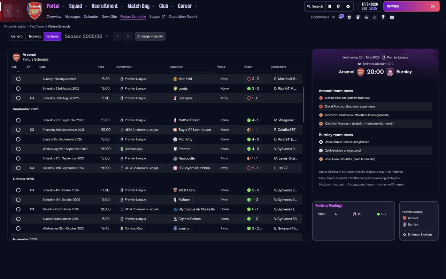Open the trophy bookmark icon
The image size is (446, 279).
[x=383, y=17]
